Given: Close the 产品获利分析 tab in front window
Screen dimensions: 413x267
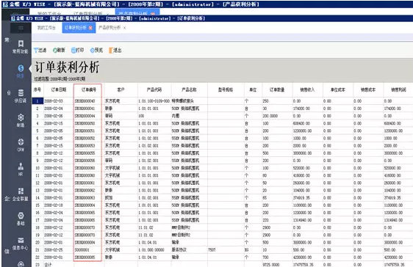Looking at the screenshot, I should coord(125,28).
